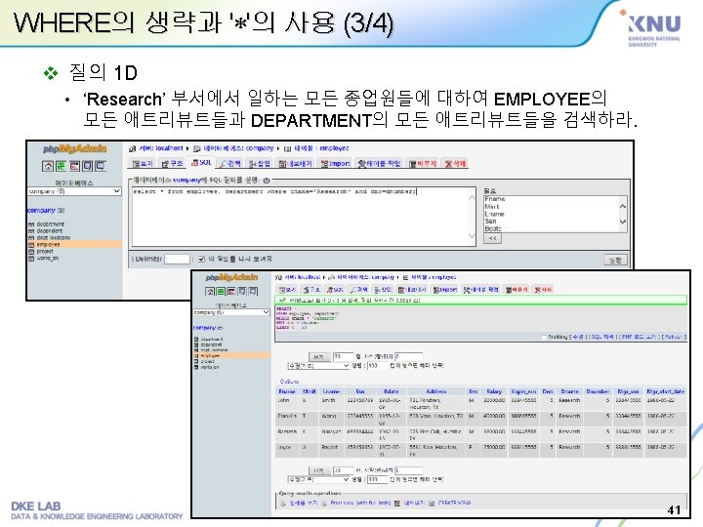Open the lower display mode dropdown below results
The image size is (703, 527).
click(x=318, y=479)
